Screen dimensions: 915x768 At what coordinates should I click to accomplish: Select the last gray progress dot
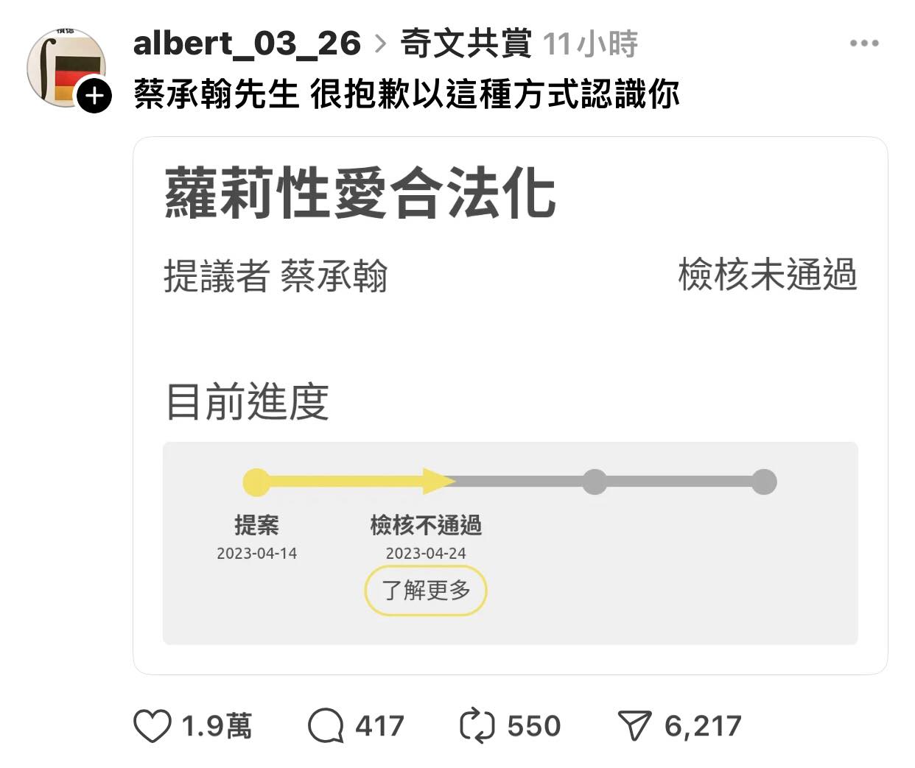coord(764,482)
